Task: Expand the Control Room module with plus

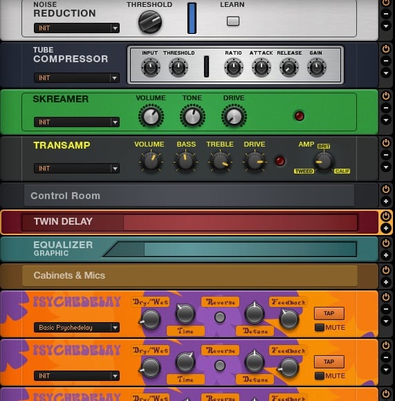Action: click(386, 201)
